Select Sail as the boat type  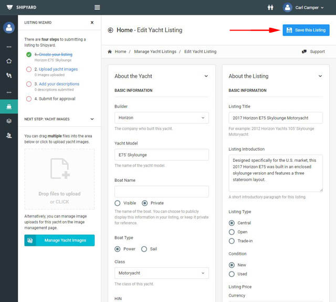click(144, 249)
